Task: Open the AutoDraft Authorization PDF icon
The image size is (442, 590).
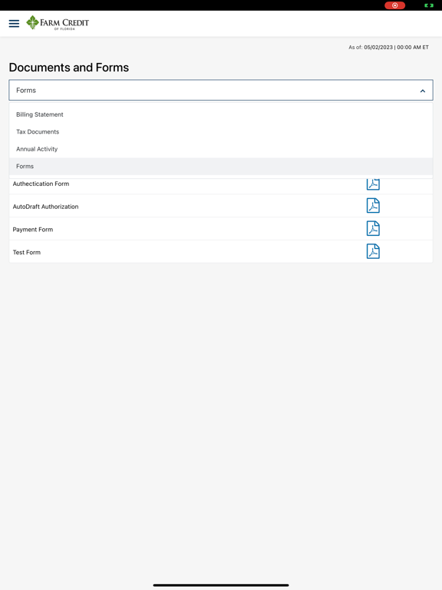Action: pos(373,205)
